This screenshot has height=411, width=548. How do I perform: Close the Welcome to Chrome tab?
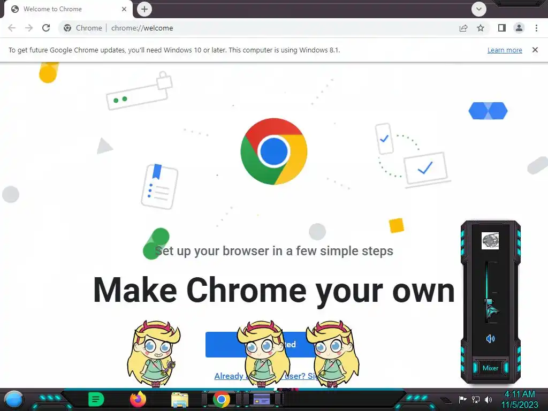pos(124,9)
